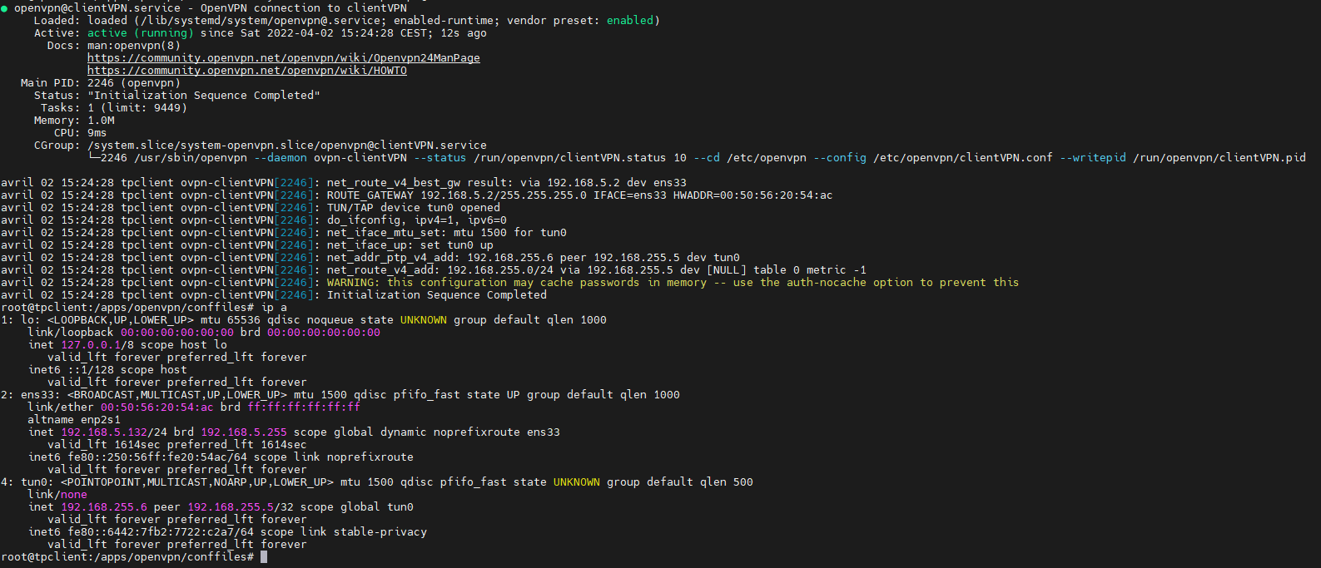Image resolution: width=1321 pixels, height=568 pixels.
Task: Open the Openvpn24ManPage wiki link
Action: 284,58
